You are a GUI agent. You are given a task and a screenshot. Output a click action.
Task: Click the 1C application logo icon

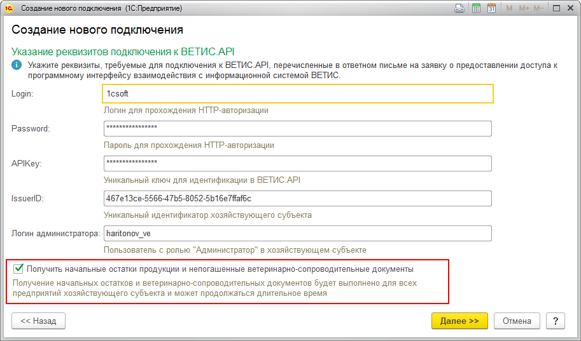[8, 8]
